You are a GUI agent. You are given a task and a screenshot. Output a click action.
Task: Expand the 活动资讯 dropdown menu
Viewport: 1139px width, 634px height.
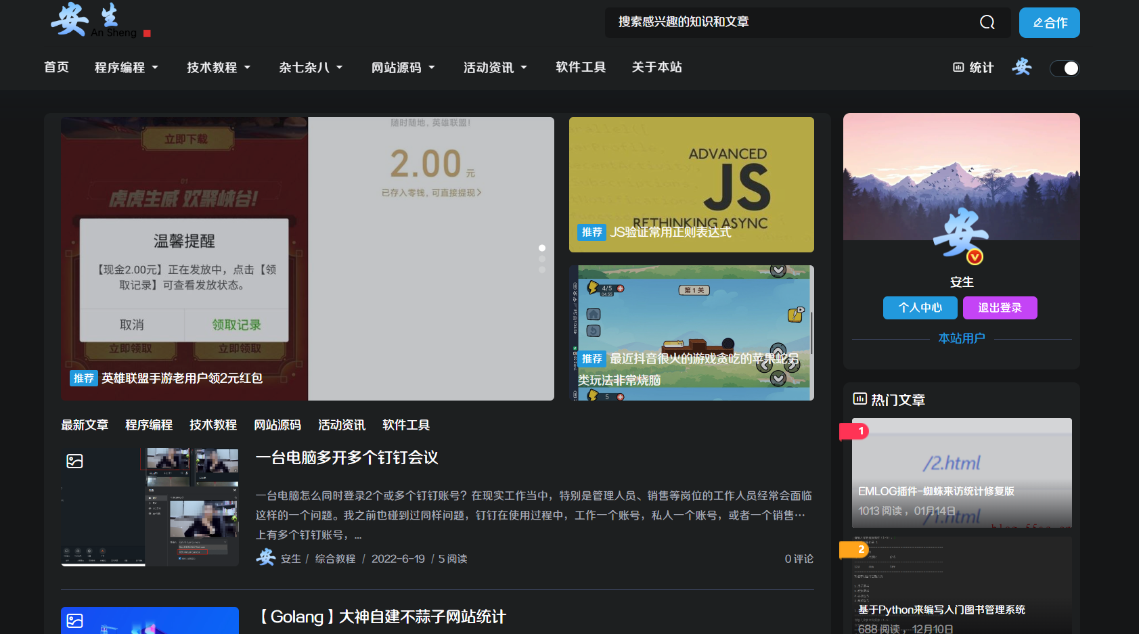click(495, 68)
